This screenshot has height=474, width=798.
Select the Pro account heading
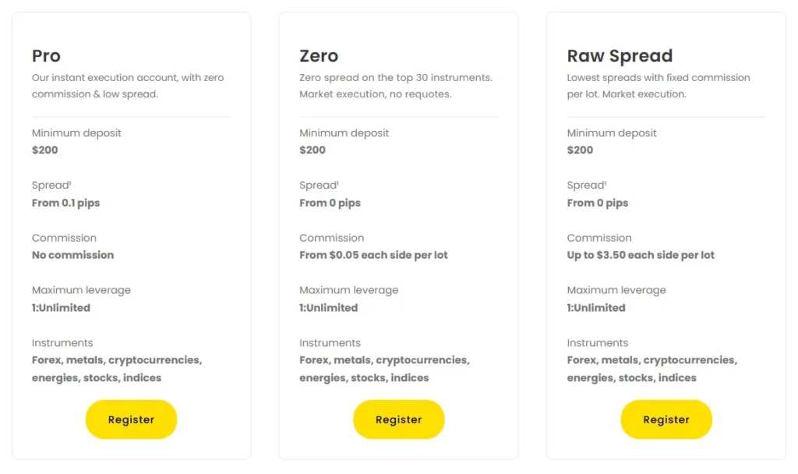pos(46,56)
